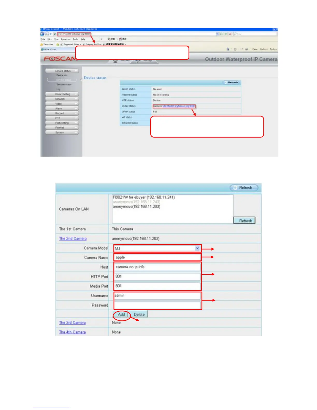Select Device Info in the sidebar

(62, 75)
